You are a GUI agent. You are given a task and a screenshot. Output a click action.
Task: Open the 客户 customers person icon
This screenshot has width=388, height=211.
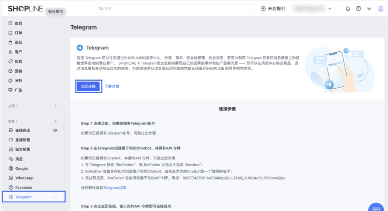pyautogui.click(x=10, y=52)
